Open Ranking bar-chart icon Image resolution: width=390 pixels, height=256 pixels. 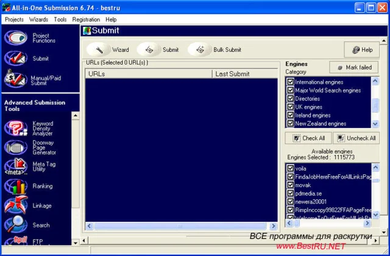pyautogui.click(x=16, y=186)
